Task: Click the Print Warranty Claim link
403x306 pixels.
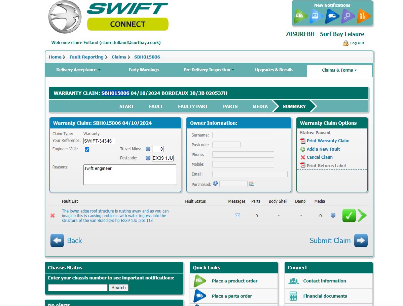Action: [x=328, y=141]
